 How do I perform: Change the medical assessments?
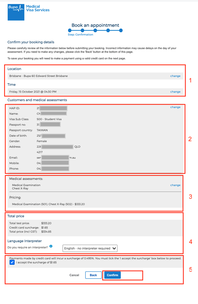(x=175, y=185)
